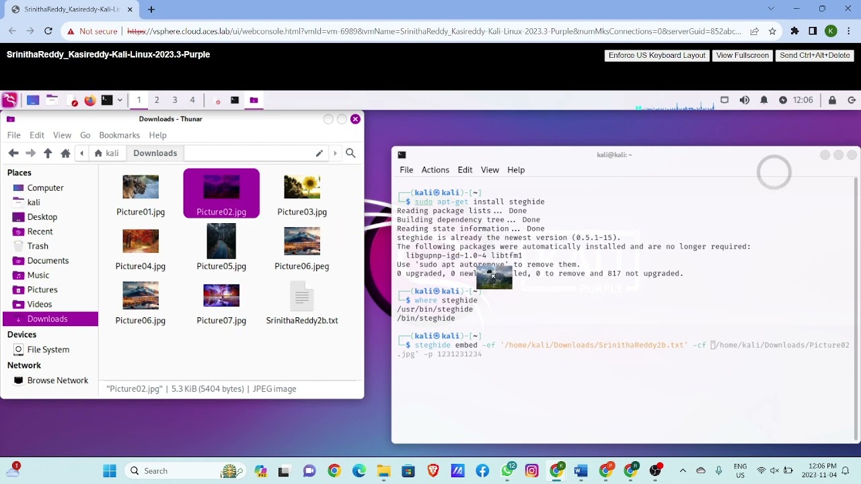861x484 pixels.
Task: Switch to workspace 2
Action: click(157, 100)
